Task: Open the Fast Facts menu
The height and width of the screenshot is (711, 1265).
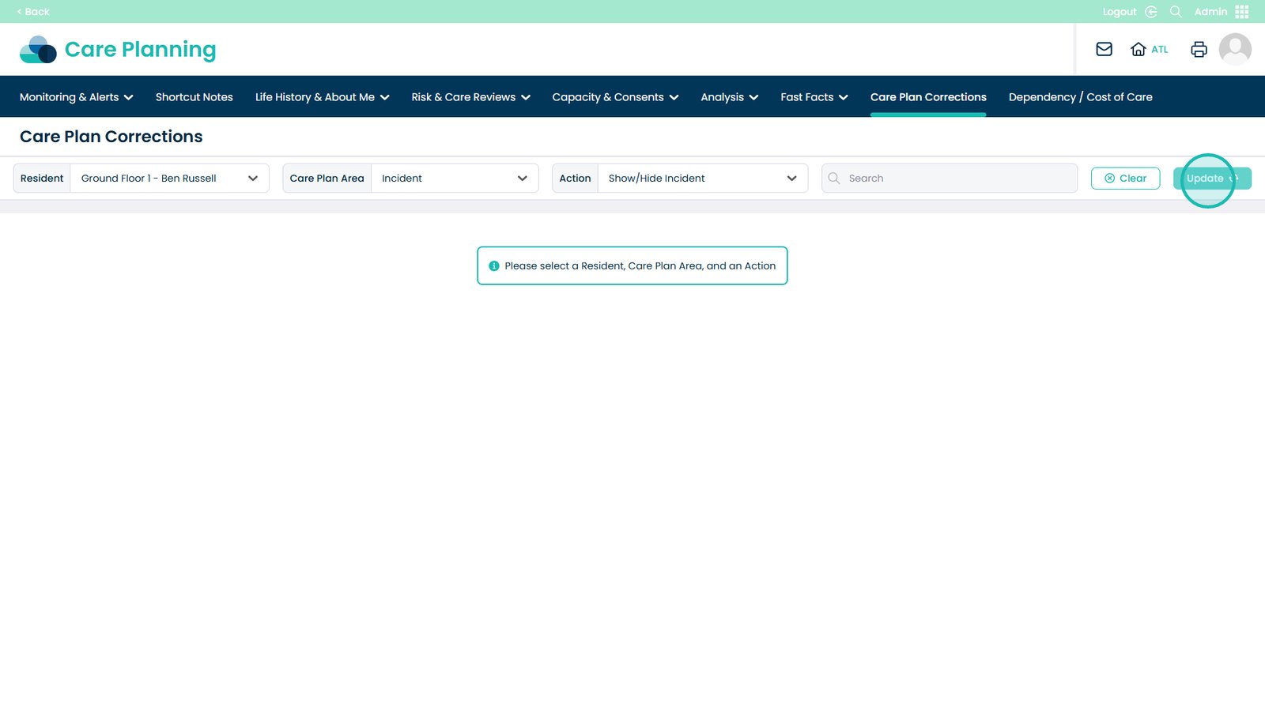Action: pyautogui.click(x=814, y=97)
